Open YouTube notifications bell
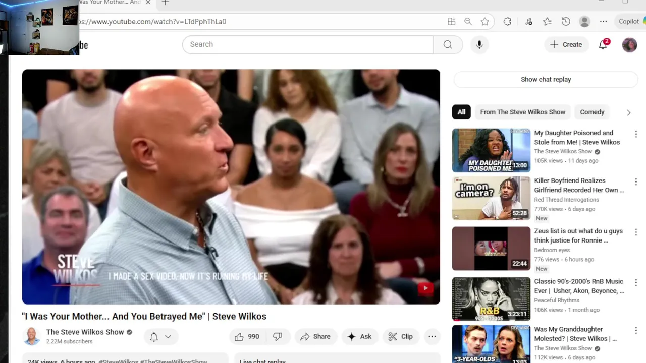Screen dimensions: 646x363 point(603,44)
